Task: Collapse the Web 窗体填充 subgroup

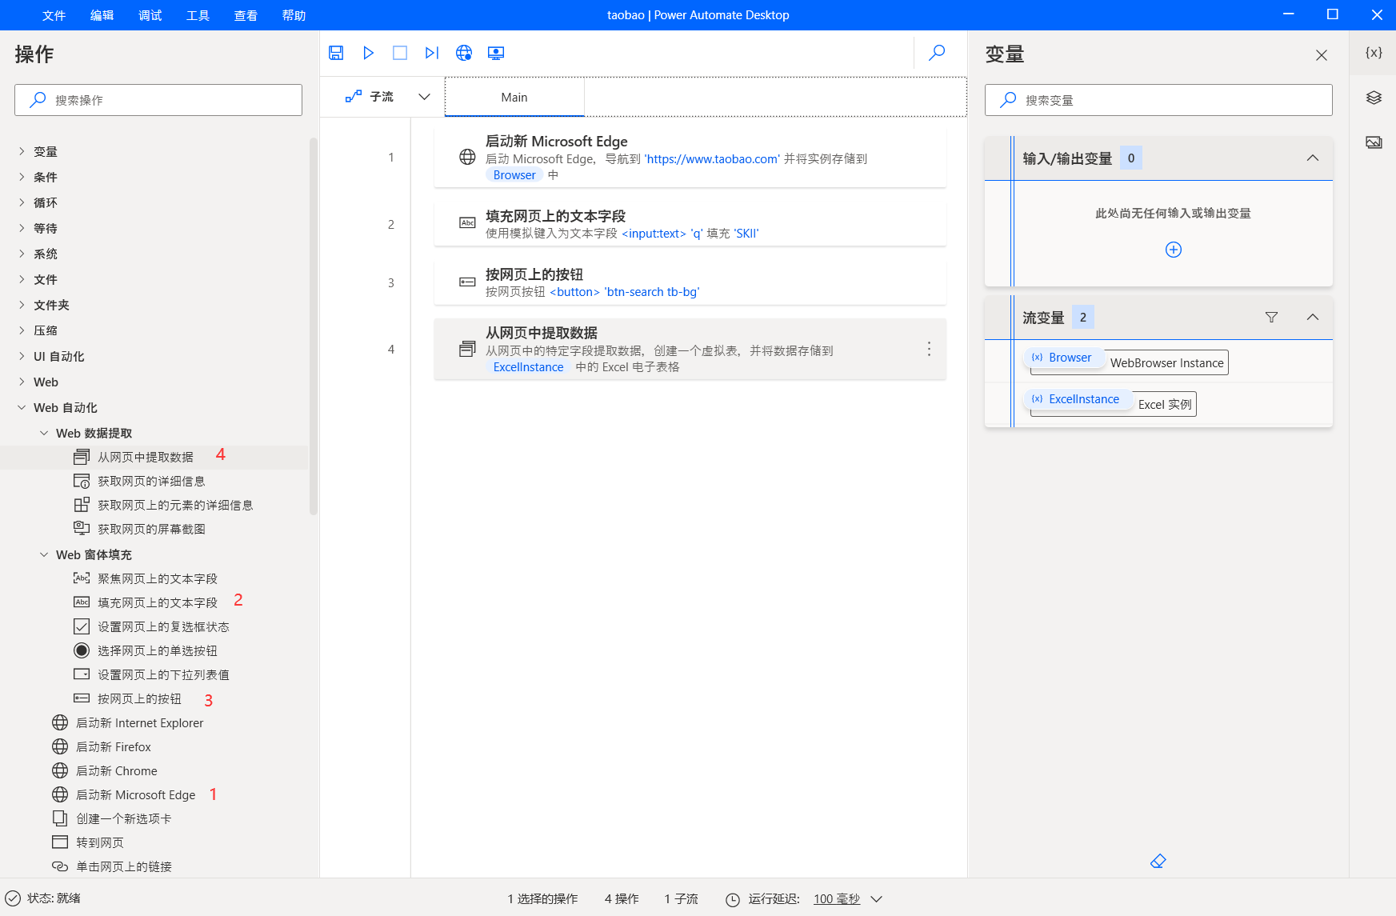Action: click(44, 554)
